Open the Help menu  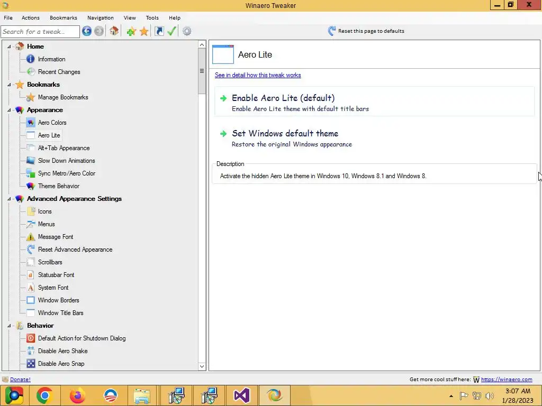click(175, 17)
